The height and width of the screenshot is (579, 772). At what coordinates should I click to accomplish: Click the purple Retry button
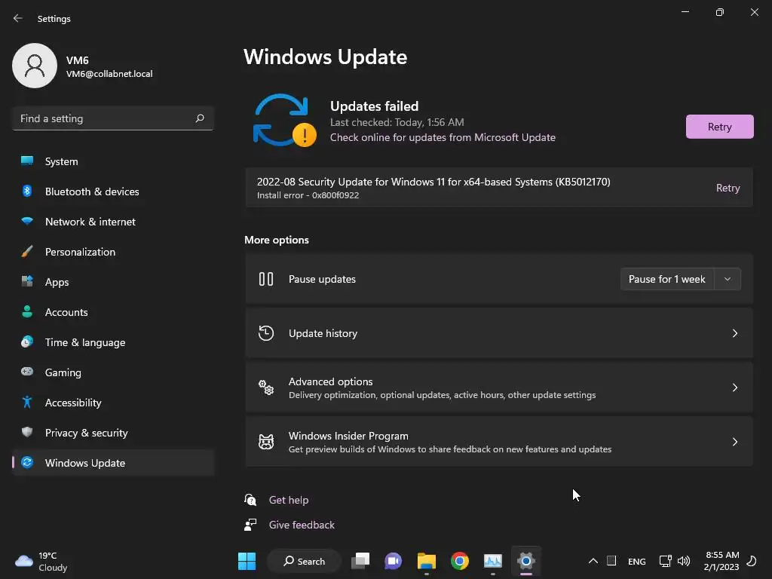click(719, 127)
